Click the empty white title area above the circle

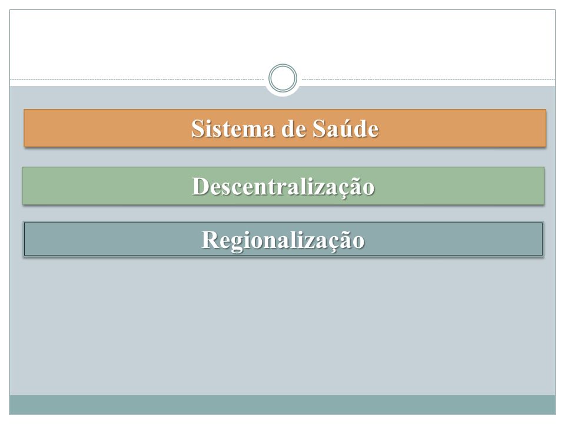pyautogui.click(x=283, y=36)
